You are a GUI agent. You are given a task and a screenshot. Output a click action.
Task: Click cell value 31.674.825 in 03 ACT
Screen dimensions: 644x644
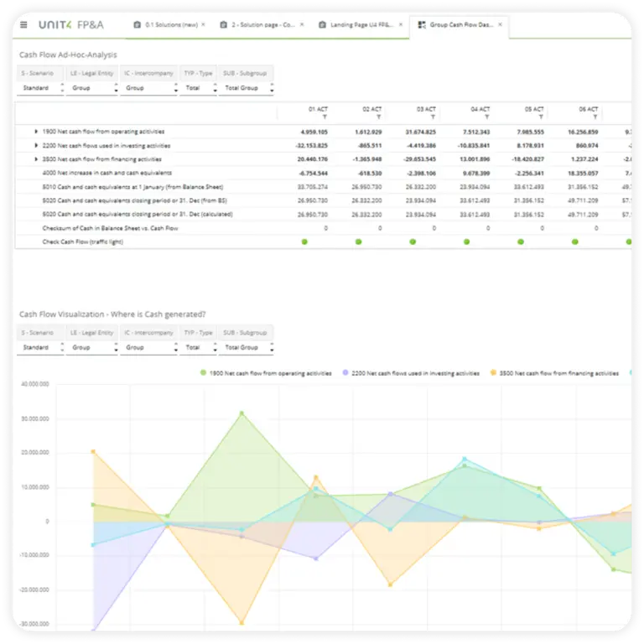[421, 132]
